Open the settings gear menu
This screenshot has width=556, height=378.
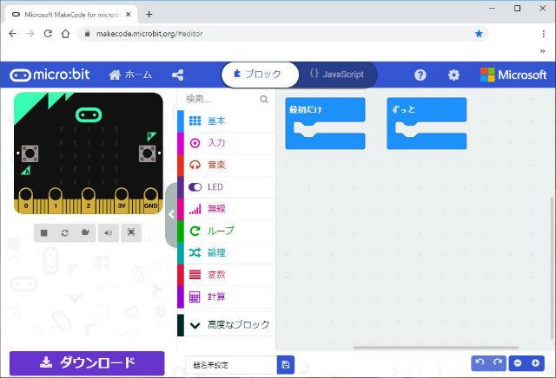[x=453, y=75]
